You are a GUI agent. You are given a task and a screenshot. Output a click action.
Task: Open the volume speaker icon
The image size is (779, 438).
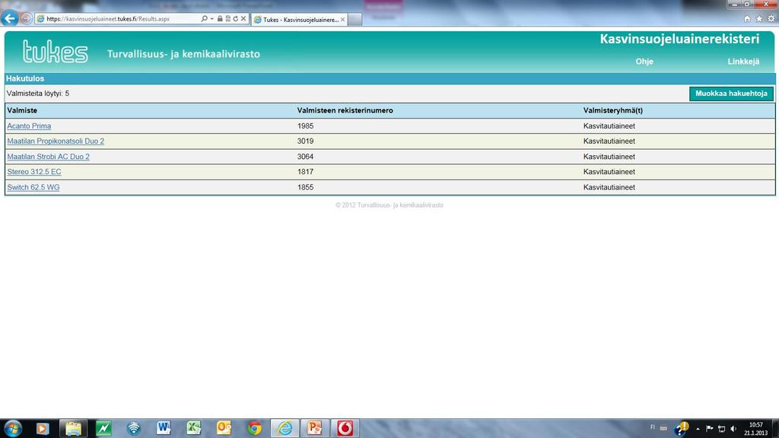[x=733, y=429]
